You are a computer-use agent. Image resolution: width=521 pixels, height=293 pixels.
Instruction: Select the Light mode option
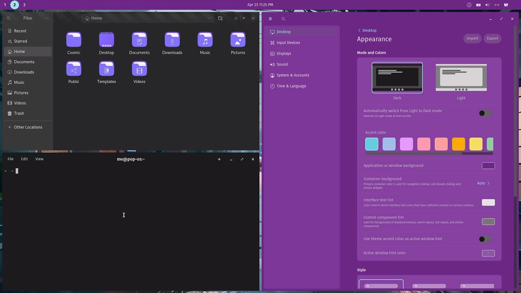[x=461, y=78]
